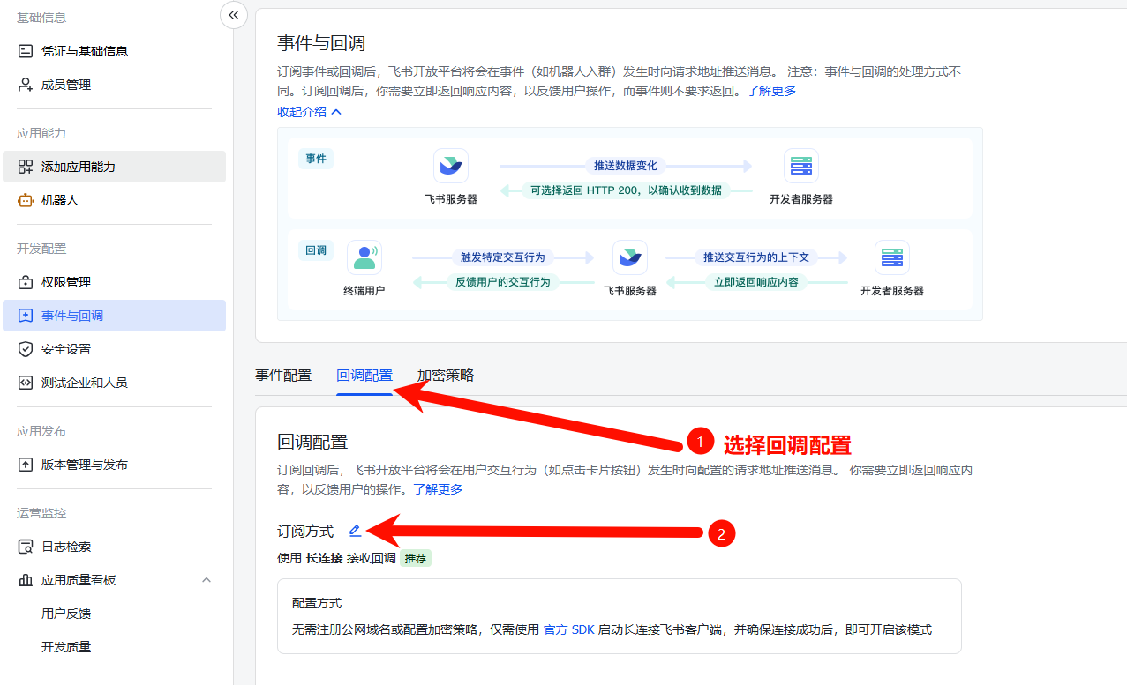Click the 机器人 robot icon
The height and width of the screenshot is (685, 1127).
pyautogui.click(x=26, y=200)
